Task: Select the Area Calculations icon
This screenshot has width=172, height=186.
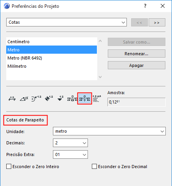Action: [x=97, y=99]
